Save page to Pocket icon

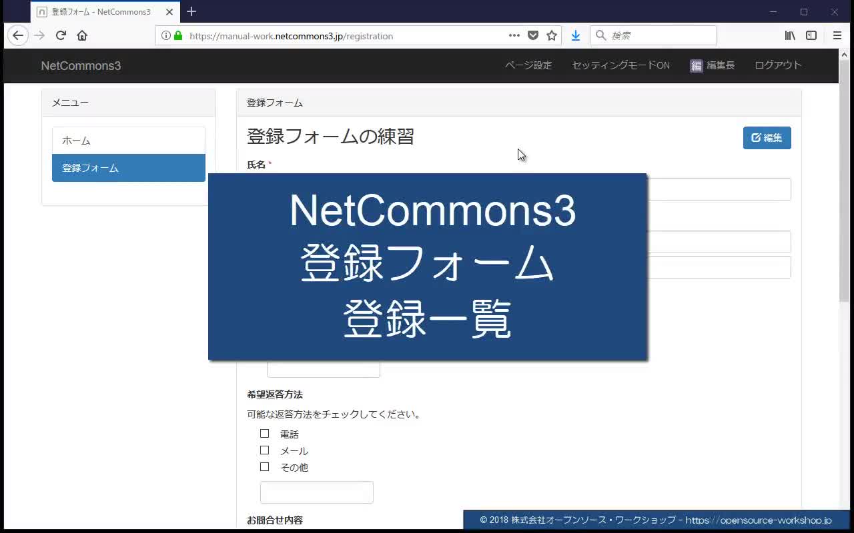(533, 36)
